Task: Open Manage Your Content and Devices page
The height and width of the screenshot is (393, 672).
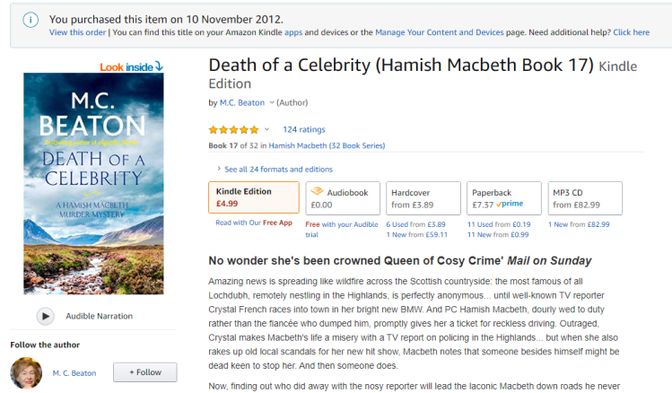Action: coord(439,32)
